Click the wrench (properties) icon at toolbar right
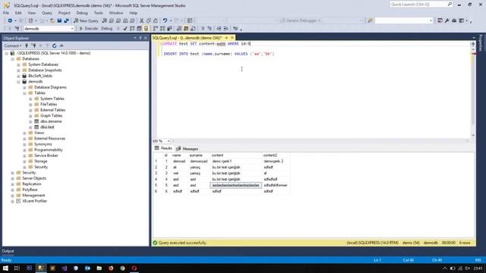The height and width of the screenshot is (273, 486). tap(447, 20)
